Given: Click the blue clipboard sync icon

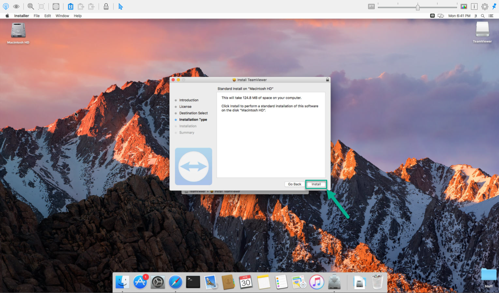Looking at the screenshot, I should (71, 6).
